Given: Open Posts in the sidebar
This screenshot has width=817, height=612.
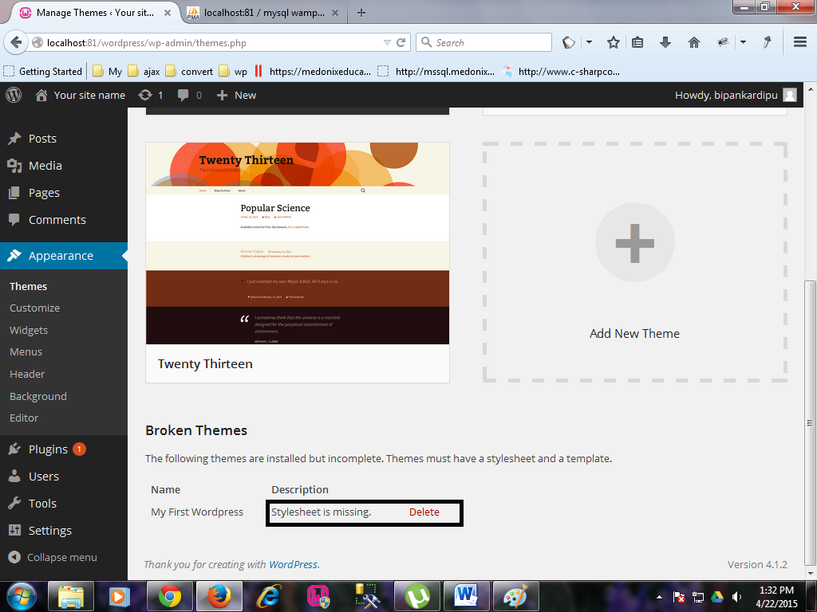Looking at the screenshot, I should pyautogui.click(x=42, y=139).
